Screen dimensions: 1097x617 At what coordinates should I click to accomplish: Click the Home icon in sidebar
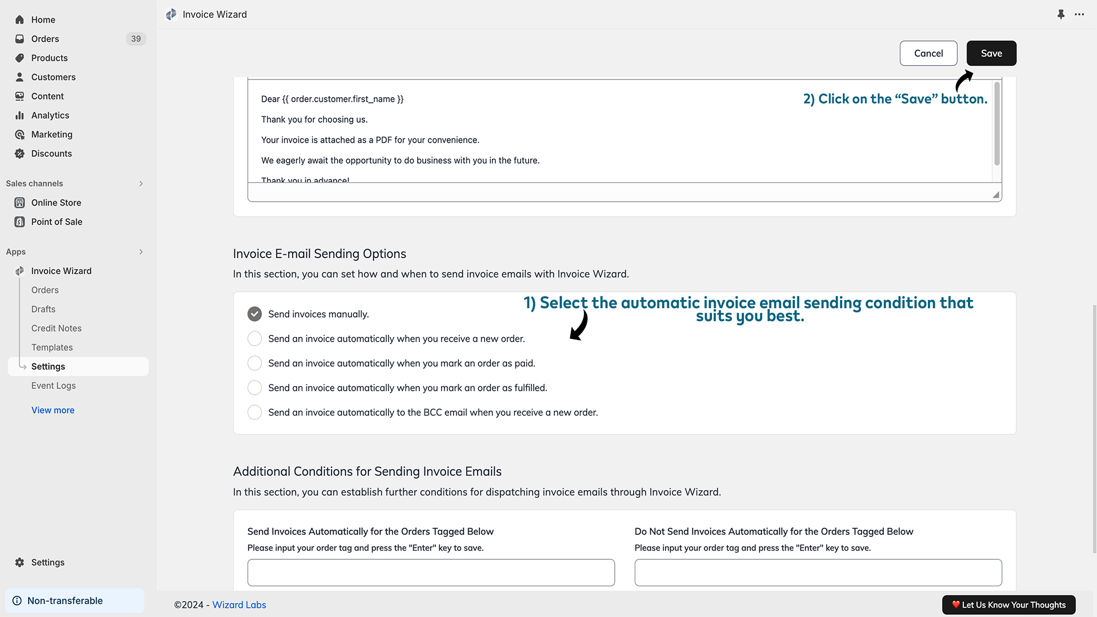point(19,19)
